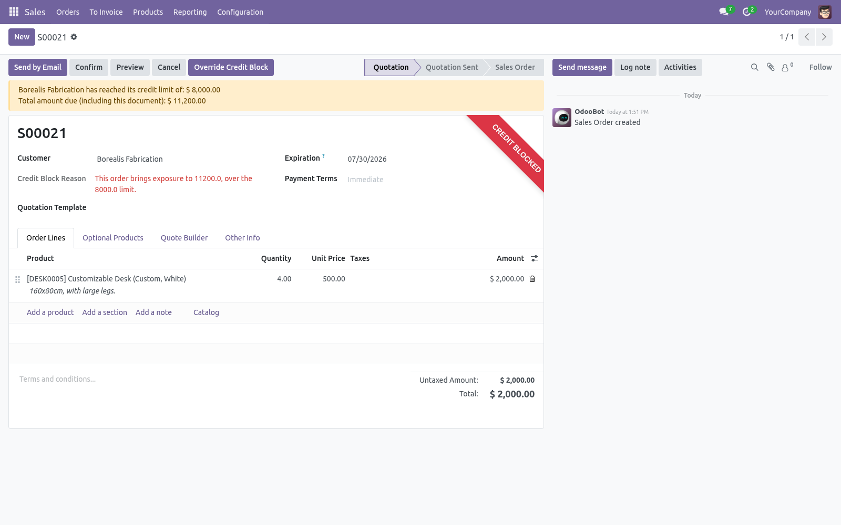
Task: Open the Reporting menu
Action: pyautogui.click(x=190, y=12)
